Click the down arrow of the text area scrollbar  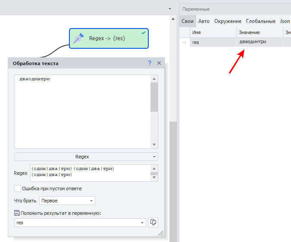154,145
